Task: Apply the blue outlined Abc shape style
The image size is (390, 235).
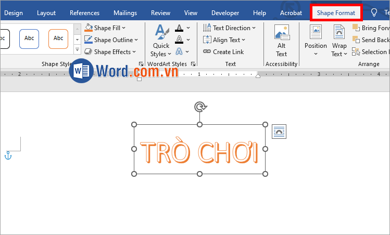Action: click(x=29, y=39)
